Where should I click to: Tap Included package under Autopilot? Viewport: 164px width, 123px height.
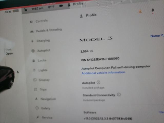pyautogui.click(x=93, y=88)
